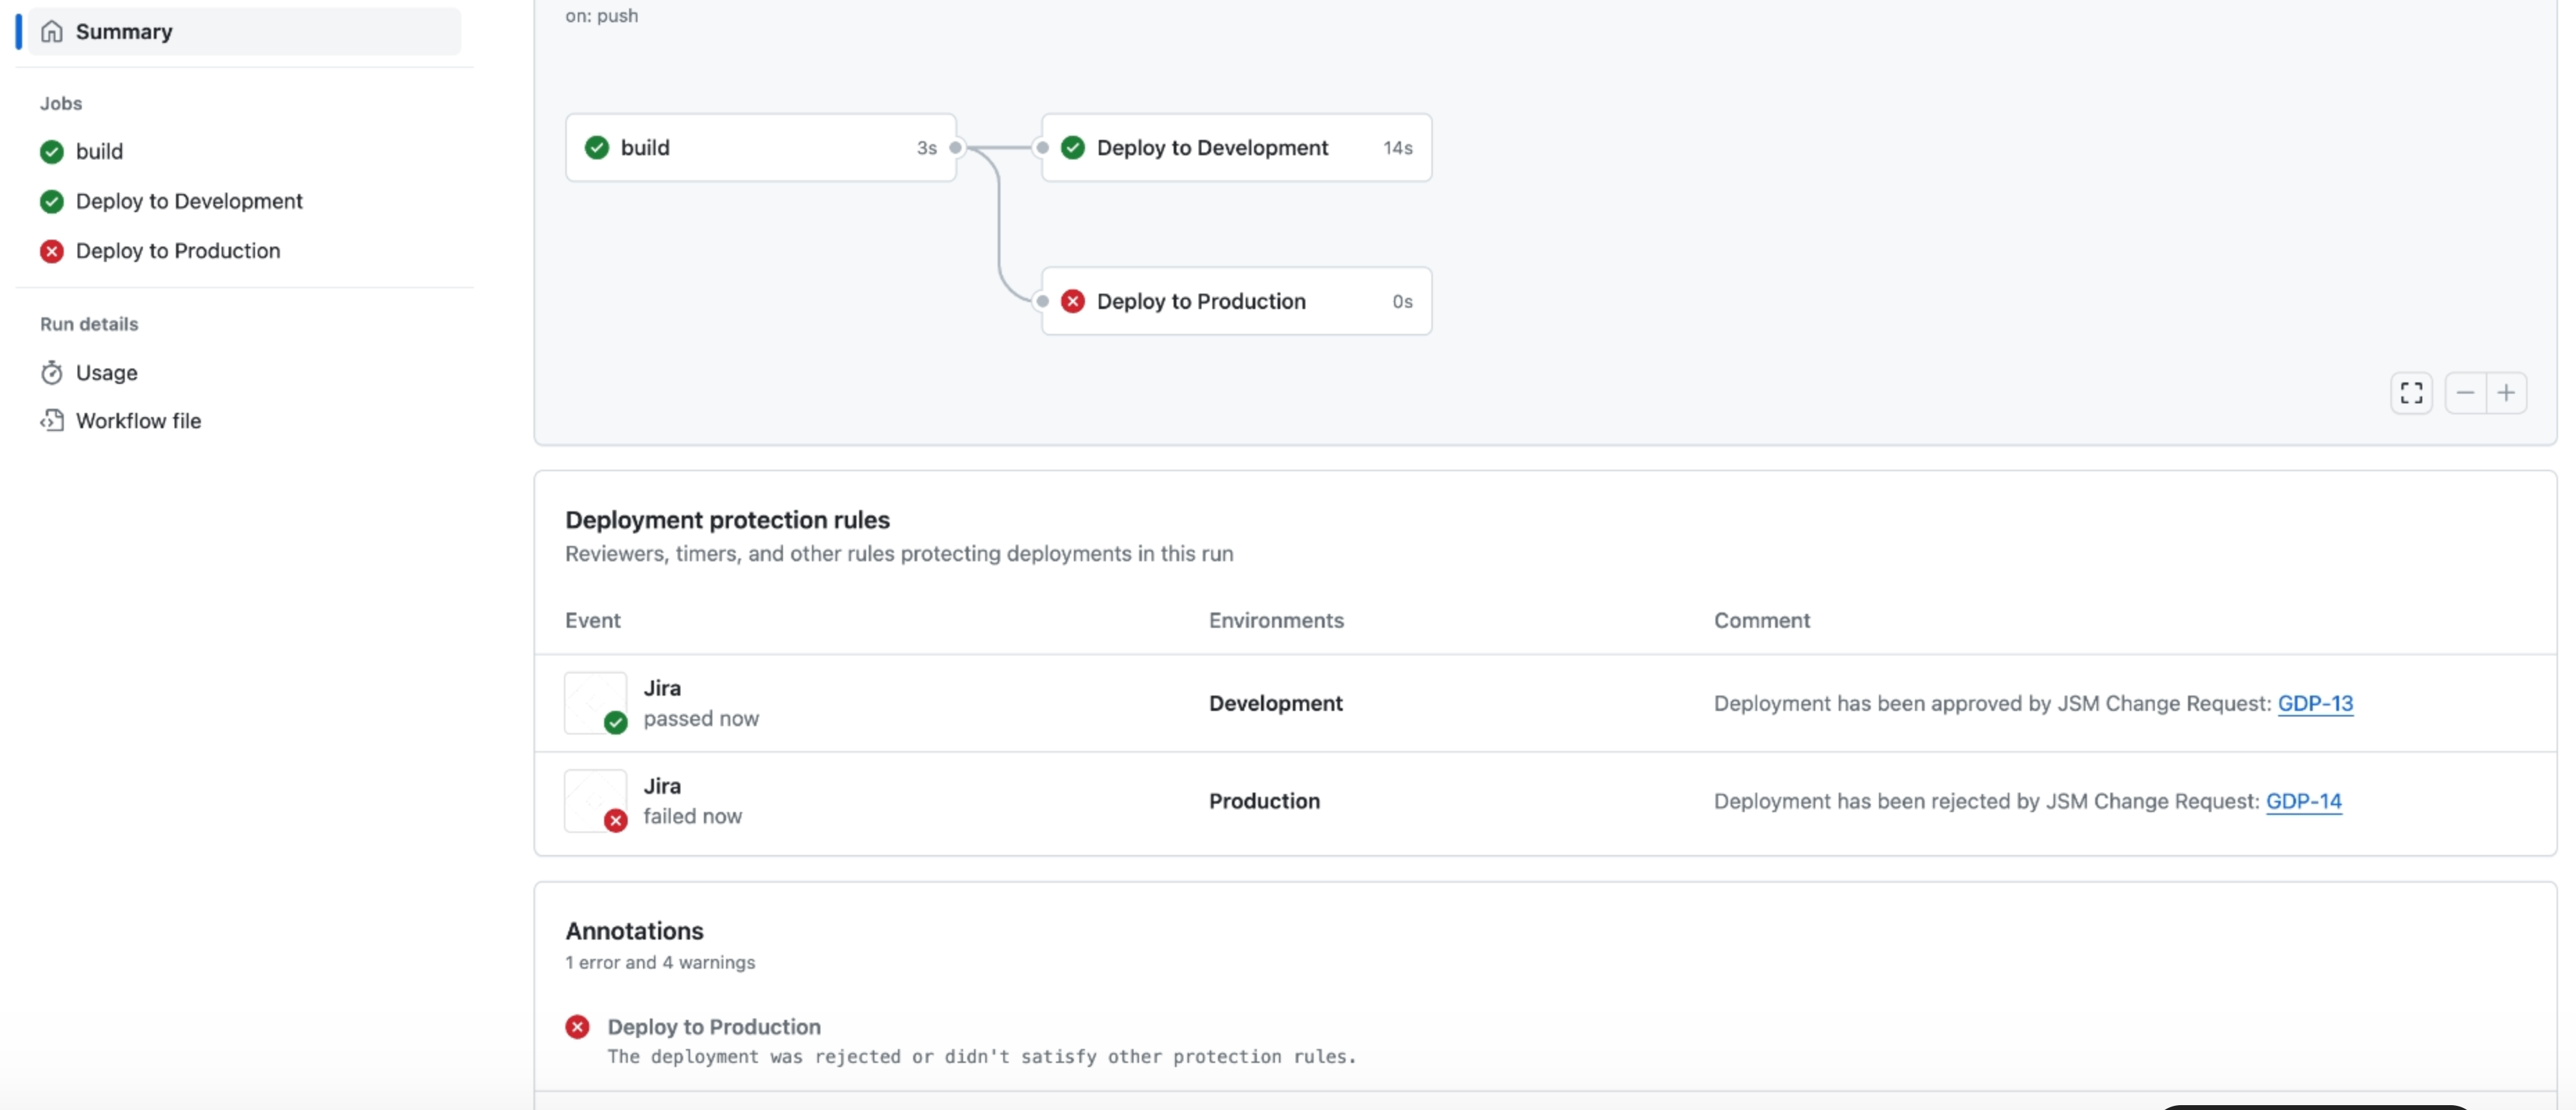This screenshot has width=2576, height=1110.
Task: Open the Workflow file
Action: [139, 420]
